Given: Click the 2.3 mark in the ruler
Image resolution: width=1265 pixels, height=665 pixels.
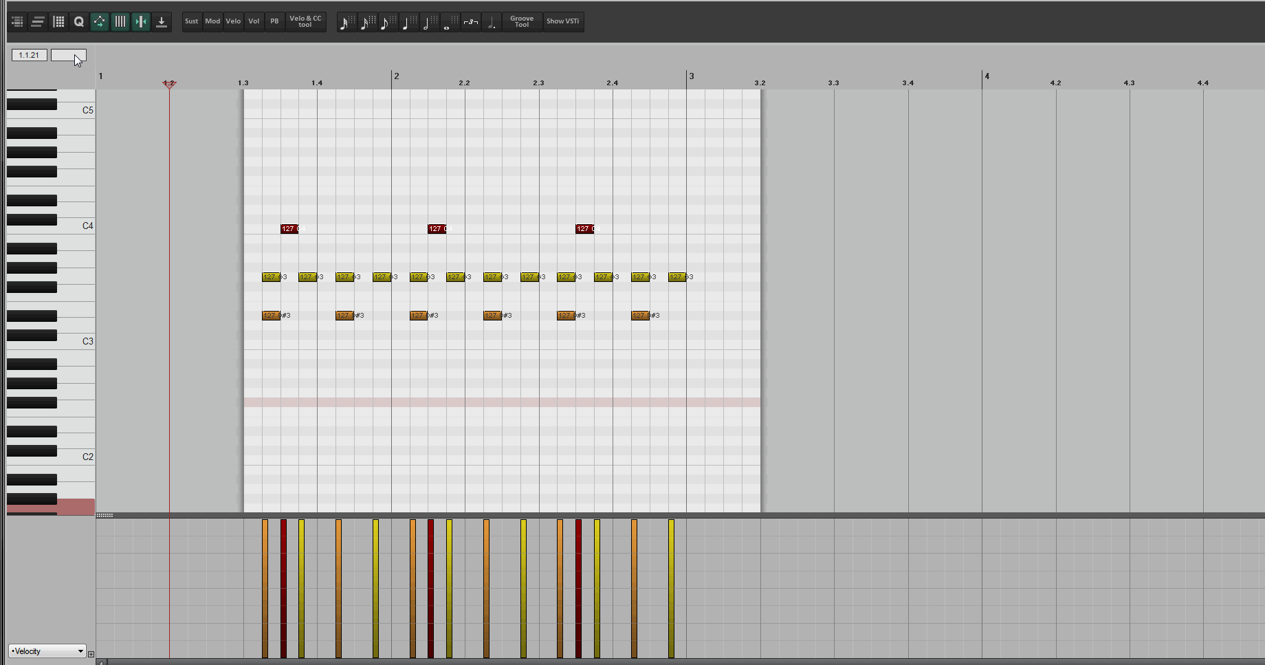Looking at the screenshot, I should (538, 83).
